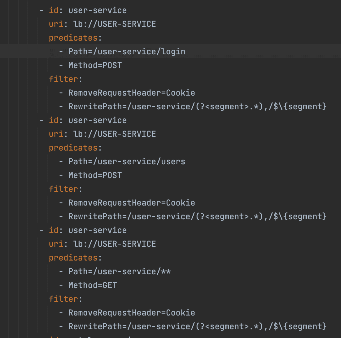This screenshot has height=338, width=341.
Task: Click Method=POST below the login path
Action: 95,65
